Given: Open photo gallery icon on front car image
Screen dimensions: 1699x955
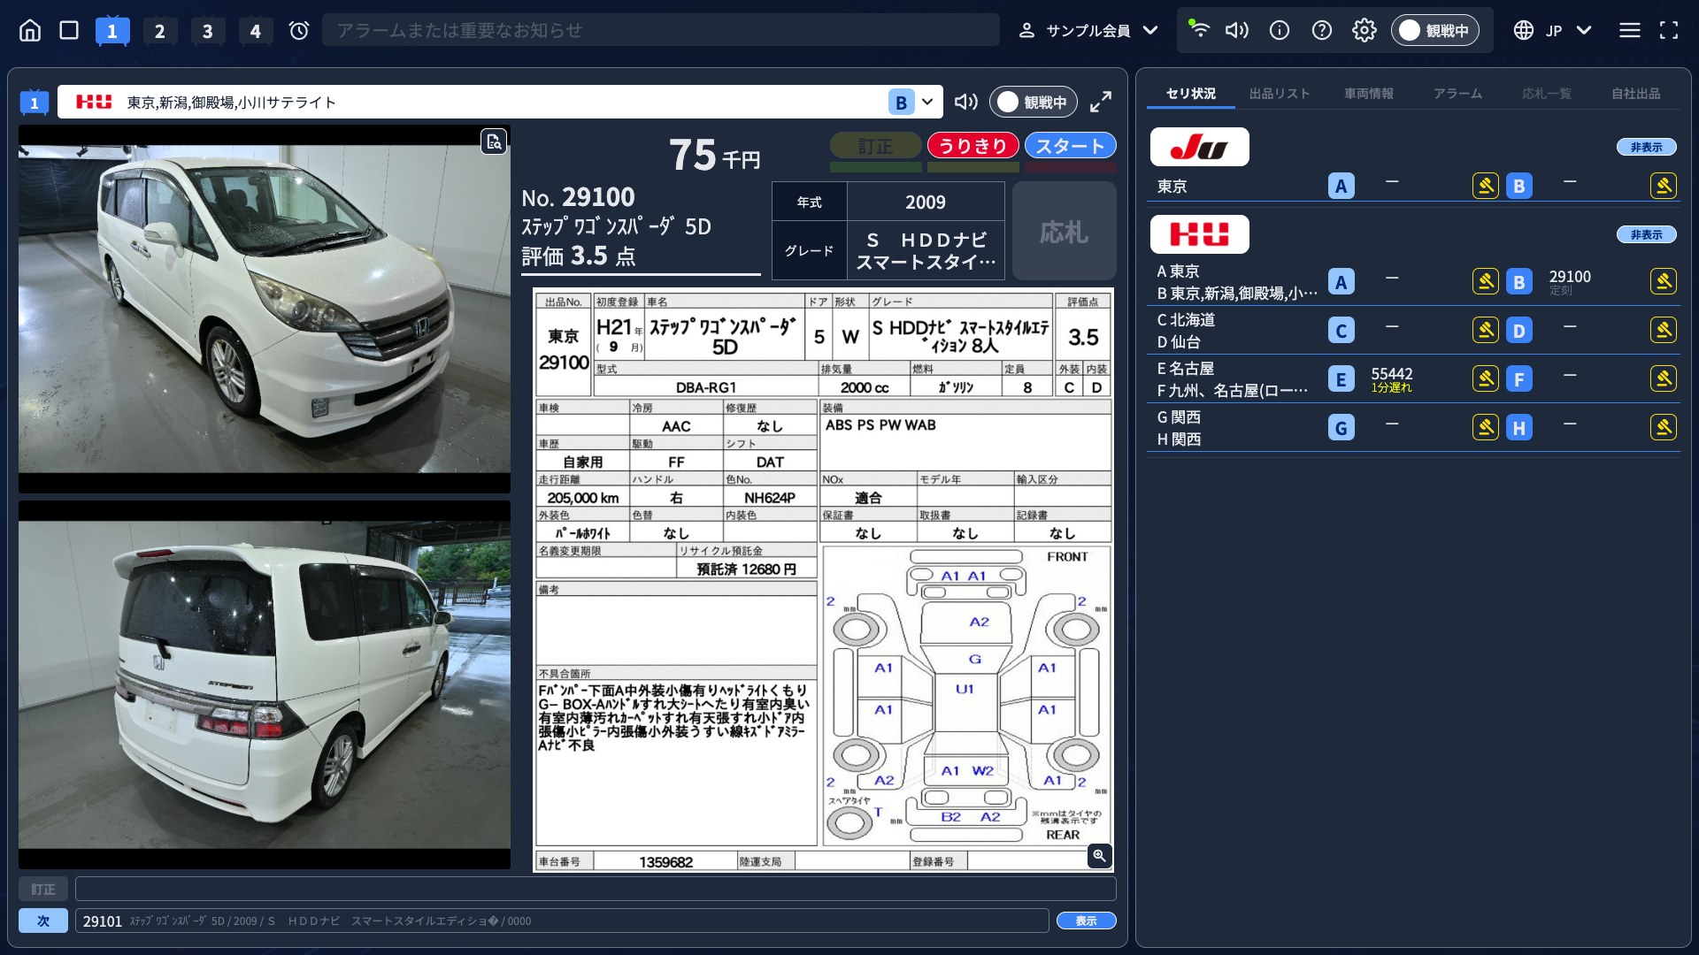Looking at the screenshot, I should pyautogui.click(x=494, y=141).
